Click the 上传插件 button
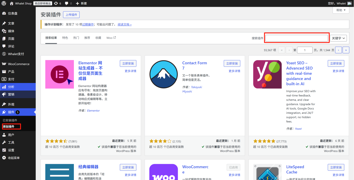The image size is (354, 180). pyautogui.click(x=71, y=15)
